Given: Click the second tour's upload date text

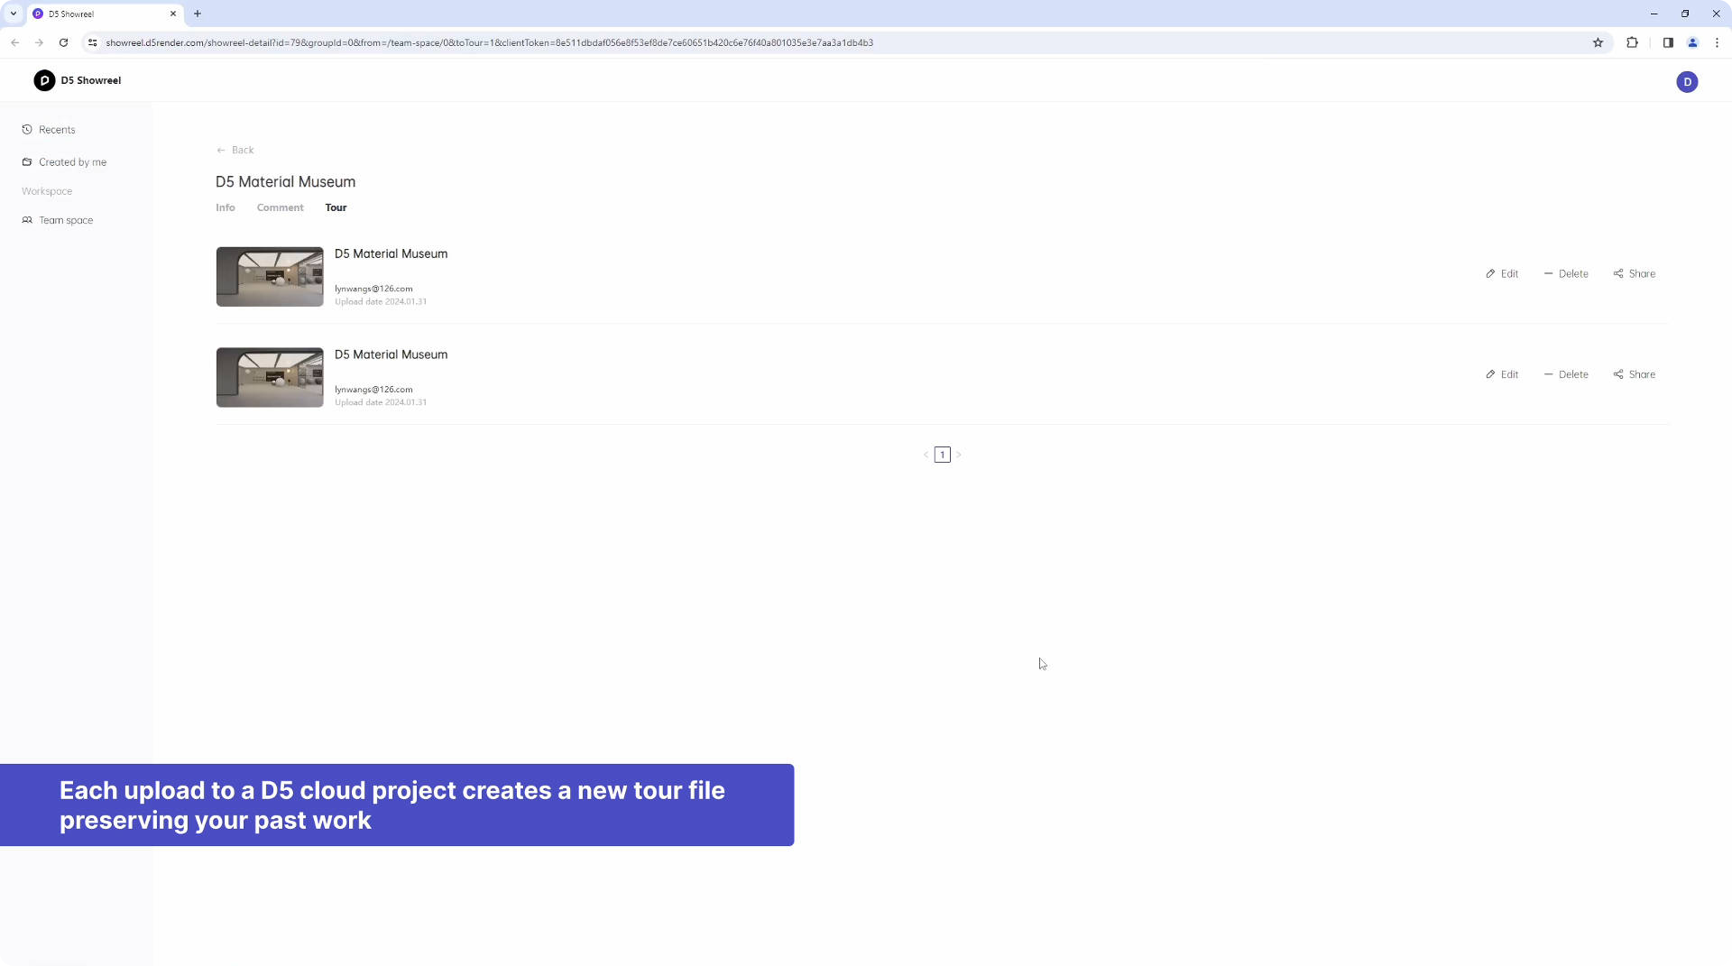Looking at the screenshot, I should 381,402.
